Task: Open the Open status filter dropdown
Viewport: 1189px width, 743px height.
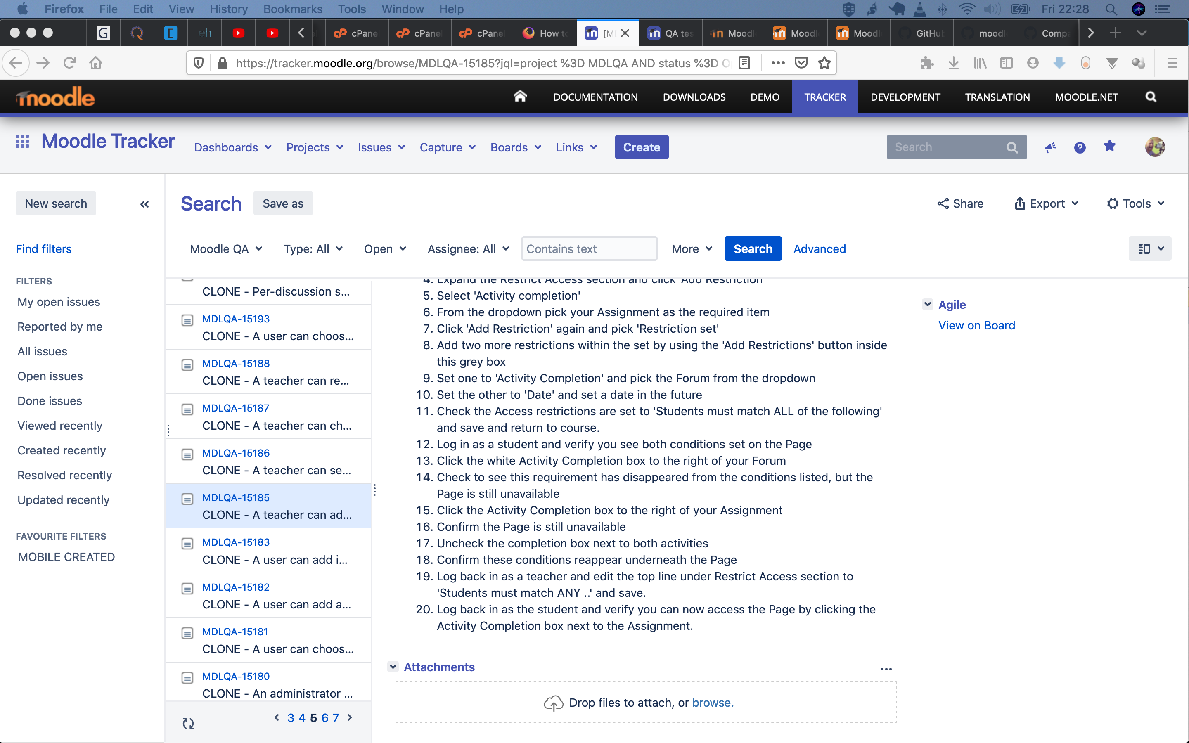Action: click(385, 249)
